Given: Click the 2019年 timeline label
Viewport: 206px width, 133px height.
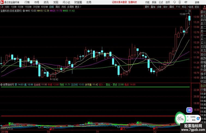Looking at the screenshot, I should click(x=4, y=132).
